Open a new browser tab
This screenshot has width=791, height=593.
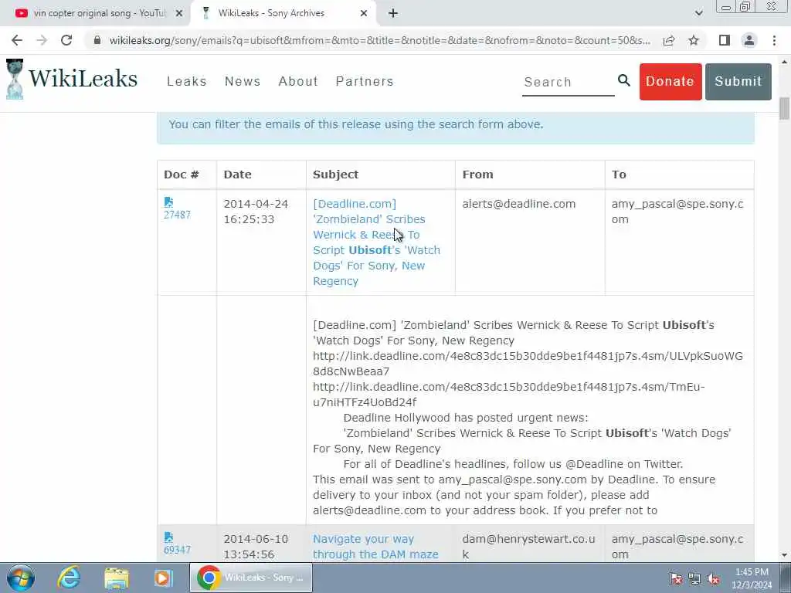click(393, 13)
